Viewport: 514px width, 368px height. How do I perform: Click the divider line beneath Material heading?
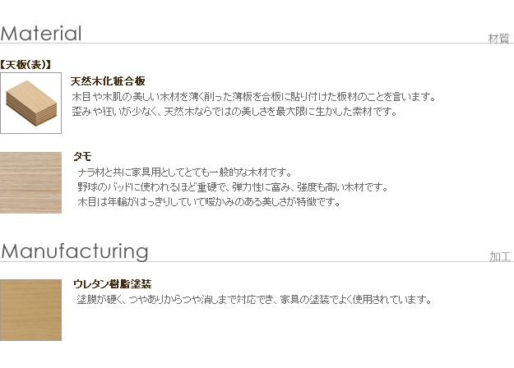(257, 44)
